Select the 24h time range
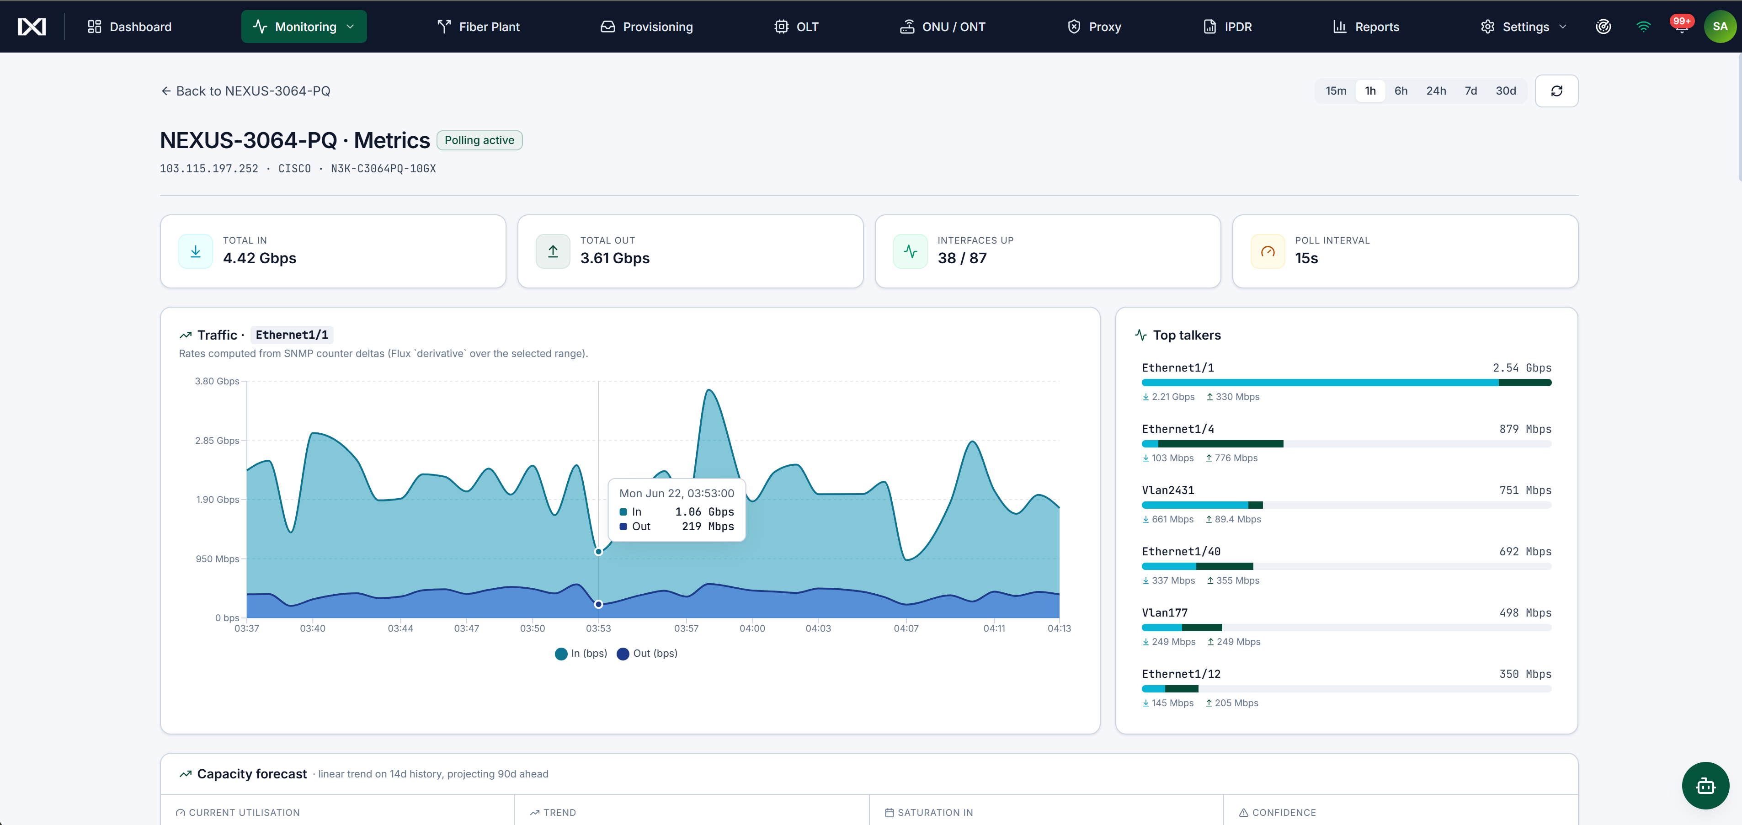 coord(1436,90)
